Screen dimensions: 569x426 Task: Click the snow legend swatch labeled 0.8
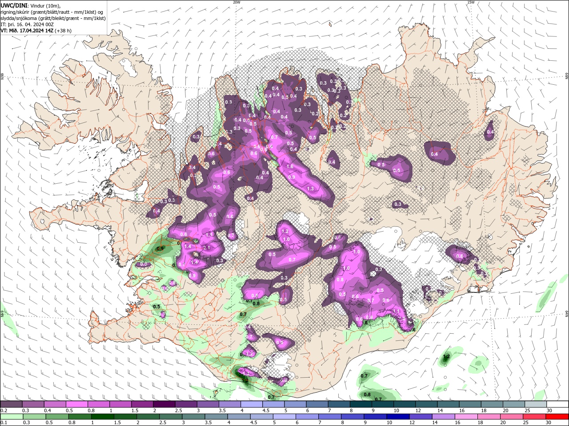(x=98, y=404)
